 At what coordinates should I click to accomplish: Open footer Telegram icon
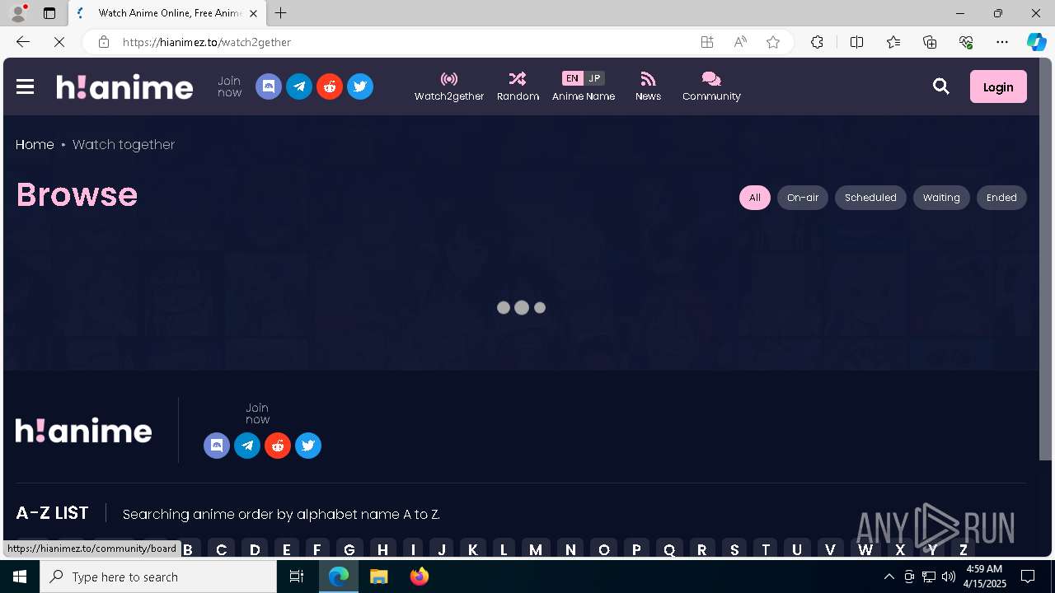pyautogui.click(x=247, y=446)
